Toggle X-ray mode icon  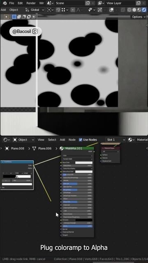(x=123, y=10)
